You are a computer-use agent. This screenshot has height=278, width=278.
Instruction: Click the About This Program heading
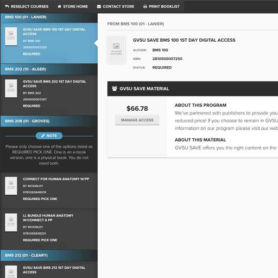(x=201, y=105)
